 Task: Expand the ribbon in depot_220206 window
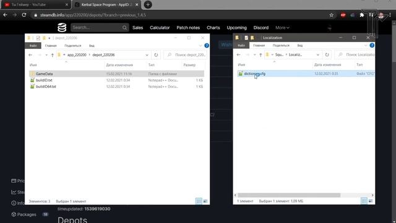click(x=200, y=45)
